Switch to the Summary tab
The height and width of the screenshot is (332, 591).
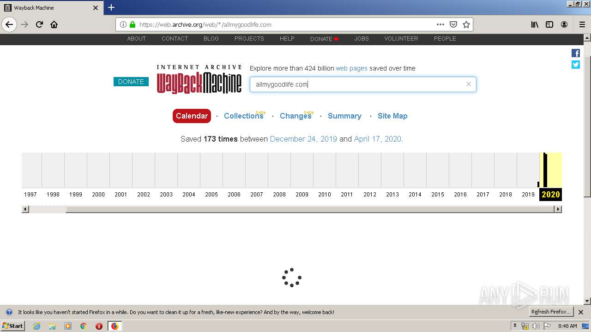344,116
